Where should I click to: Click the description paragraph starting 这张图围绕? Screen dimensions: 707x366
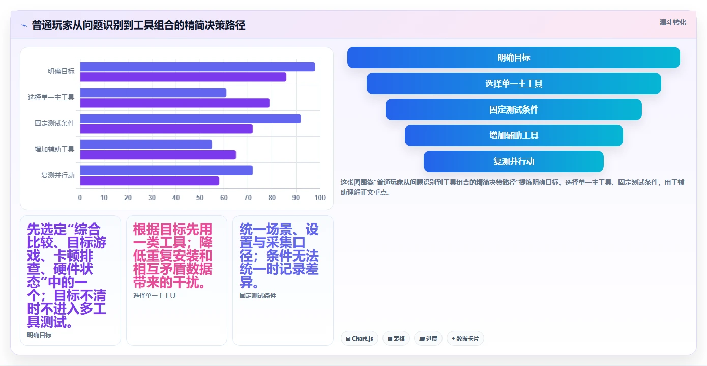[513, 187]
